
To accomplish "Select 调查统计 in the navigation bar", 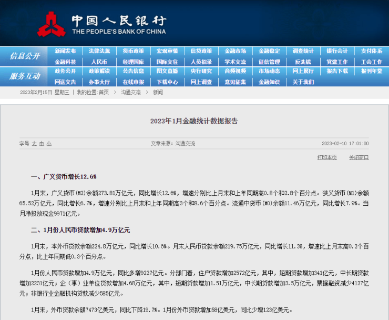I will coord(303,51).
